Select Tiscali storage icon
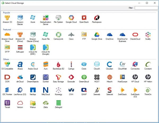 7,103
